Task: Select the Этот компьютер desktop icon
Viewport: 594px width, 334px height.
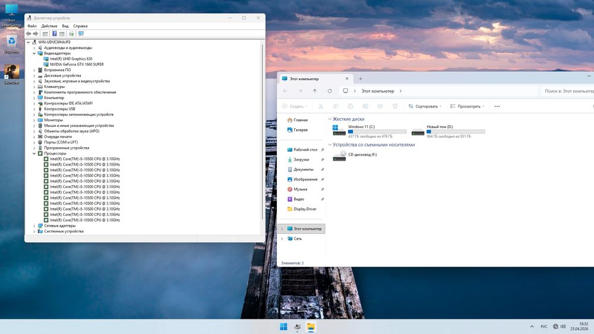Action: coord(12,16)
